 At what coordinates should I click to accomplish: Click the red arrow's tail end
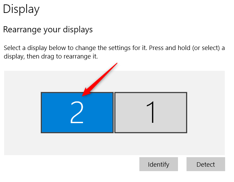pyautogui.click(x=116, y=64)
